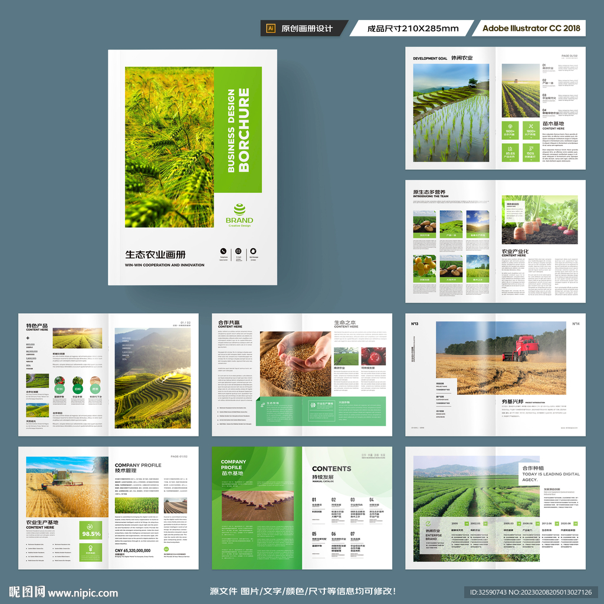This screenshot has height=604, width=604.
Task: Click WIN-WIN COOPERATION AND INNOVATION text
Action: pos(165,265)
